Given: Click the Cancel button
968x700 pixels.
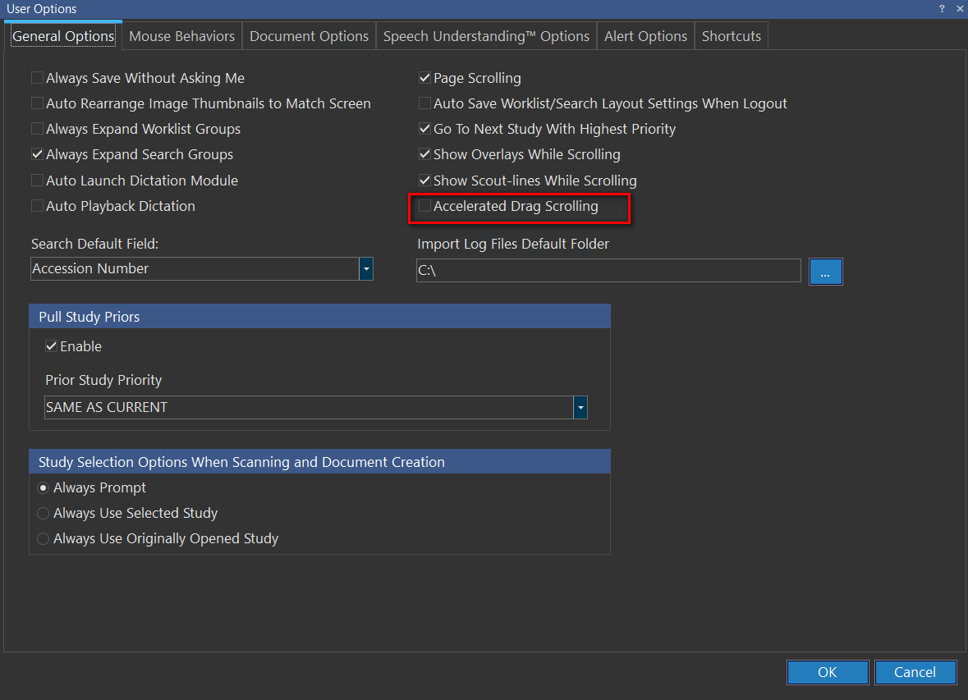Looking at the screenshot, I should [x=915, y=672].
